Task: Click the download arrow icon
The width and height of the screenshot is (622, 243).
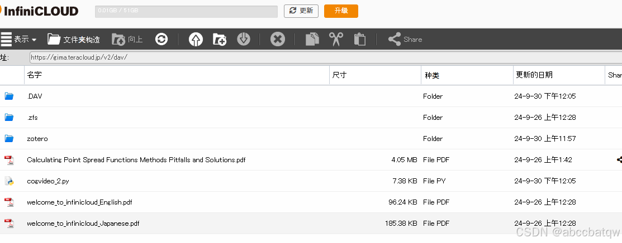Action: coord(244,39)
